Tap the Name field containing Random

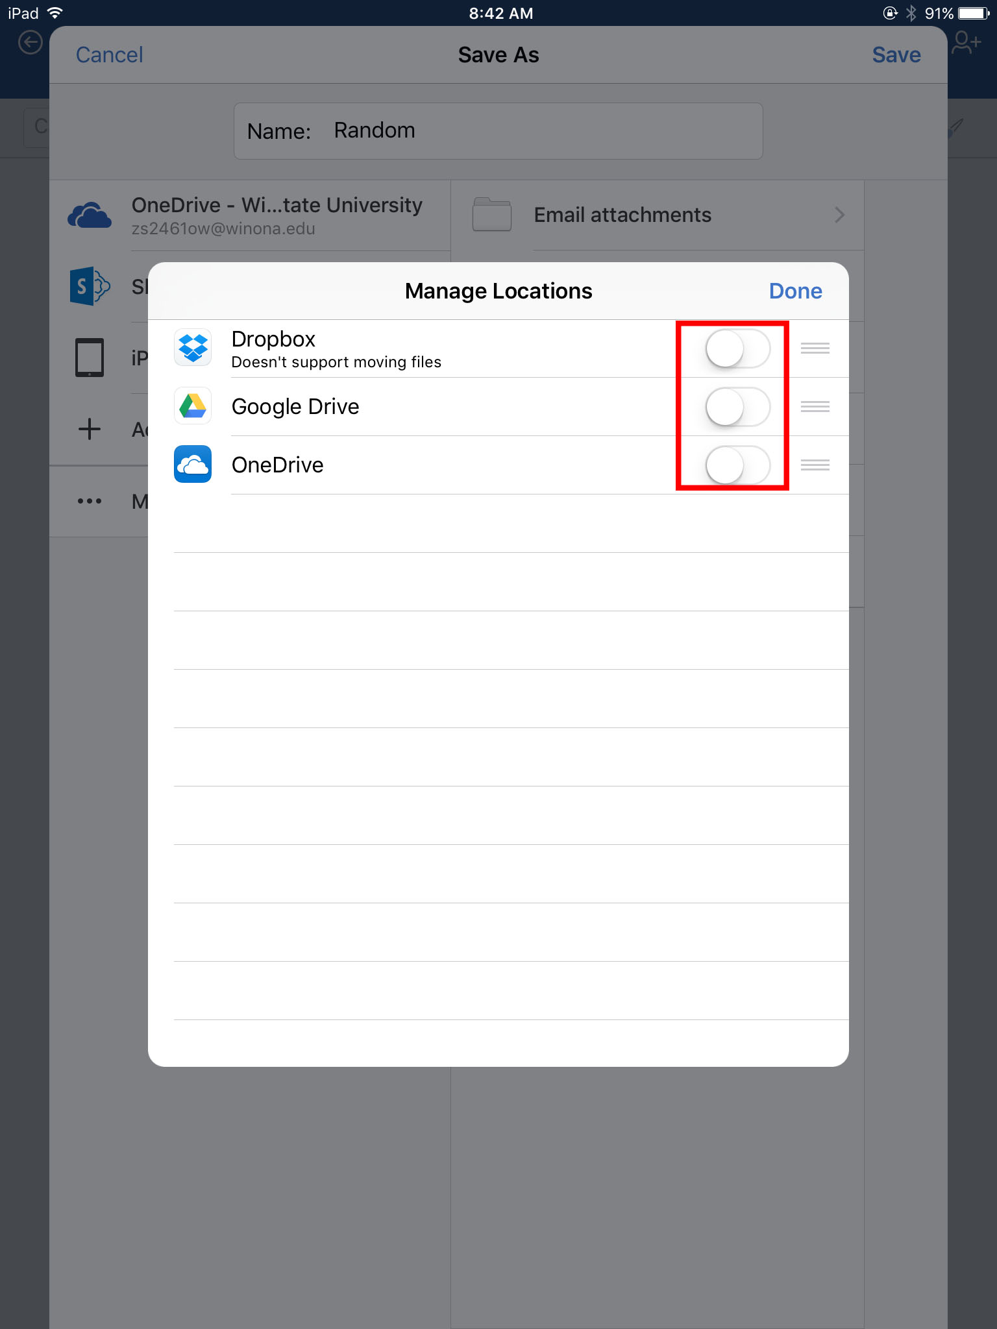[x=498, y=130]
